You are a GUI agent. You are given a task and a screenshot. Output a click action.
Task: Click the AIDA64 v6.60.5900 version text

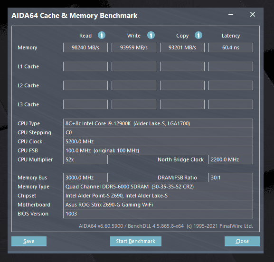[166, 226]
